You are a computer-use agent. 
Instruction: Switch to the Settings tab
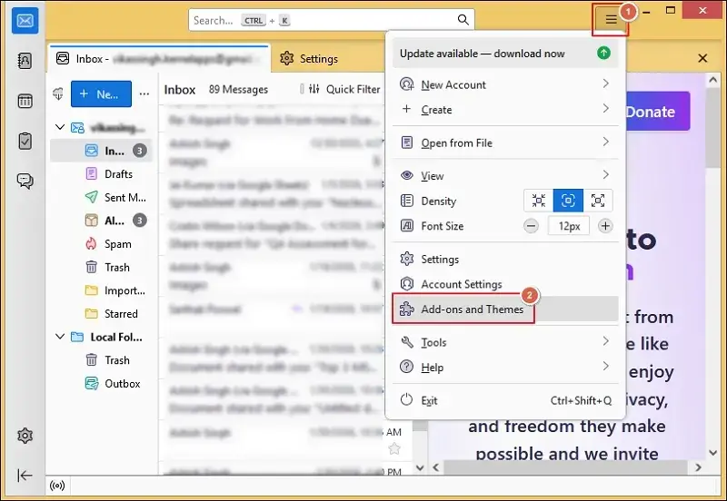pyautogui.click(x=310, y=59)
